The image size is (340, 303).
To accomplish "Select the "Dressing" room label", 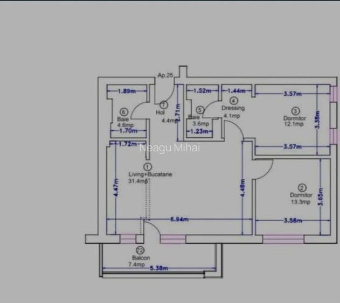I will [x=233, y=108].
